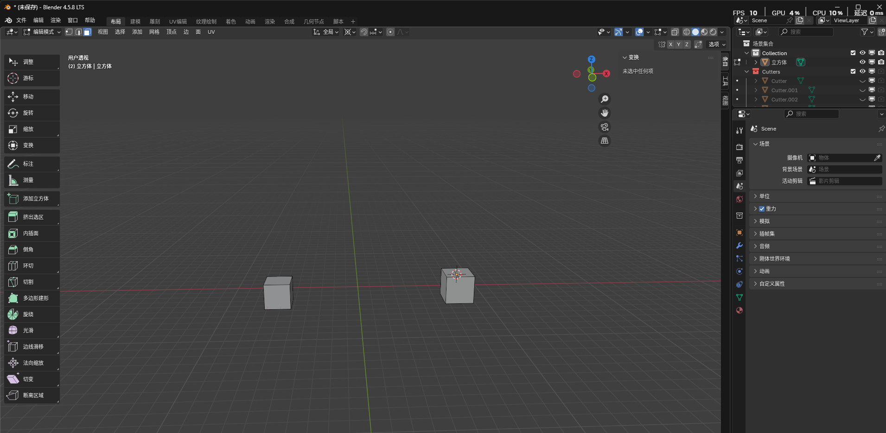Click the red X axis on navigation gizmo
Screen dimensions: 886x433
tap(606, 74)
